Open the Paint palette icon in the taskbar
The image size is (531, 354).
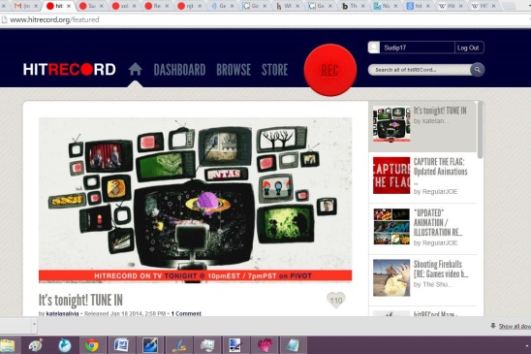35,345
